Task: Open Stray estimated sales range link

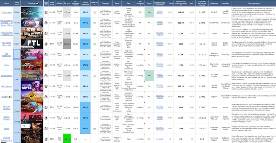Action: click(159, 65)
